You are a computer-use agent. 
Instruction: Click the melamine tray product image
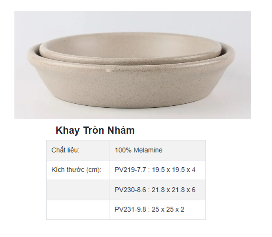click(133, 65)
